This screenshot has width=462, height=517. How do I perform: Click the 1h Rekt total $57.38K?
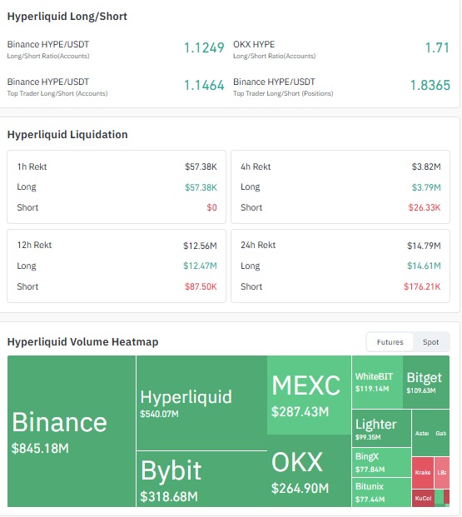[x=201, y=167]
